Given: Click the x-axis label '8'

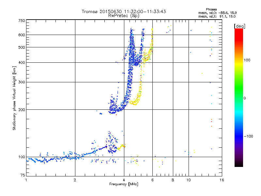Looking at the screenshot, I should [x=173, y=180].
